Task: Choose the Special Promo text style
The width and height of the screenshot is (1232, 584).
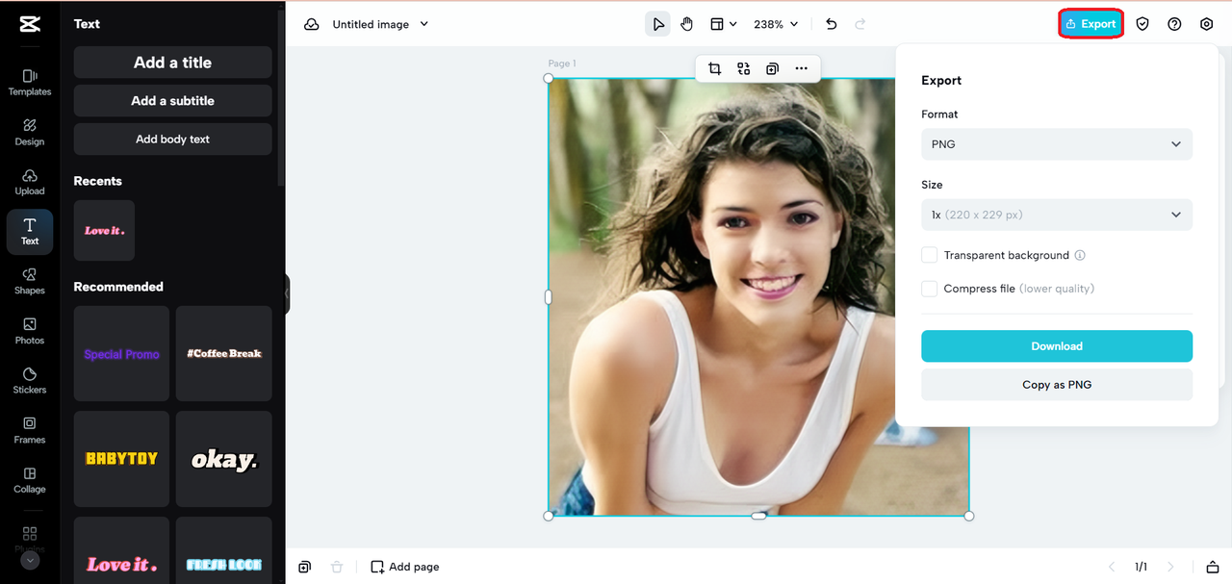Action: point(121,354)
